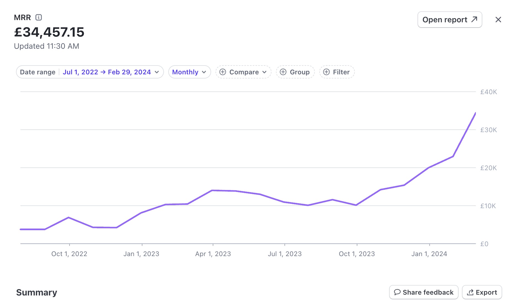Screen dimensions: 516x304
Task: Click Share feedback button
Action: [x=424, y=292]
